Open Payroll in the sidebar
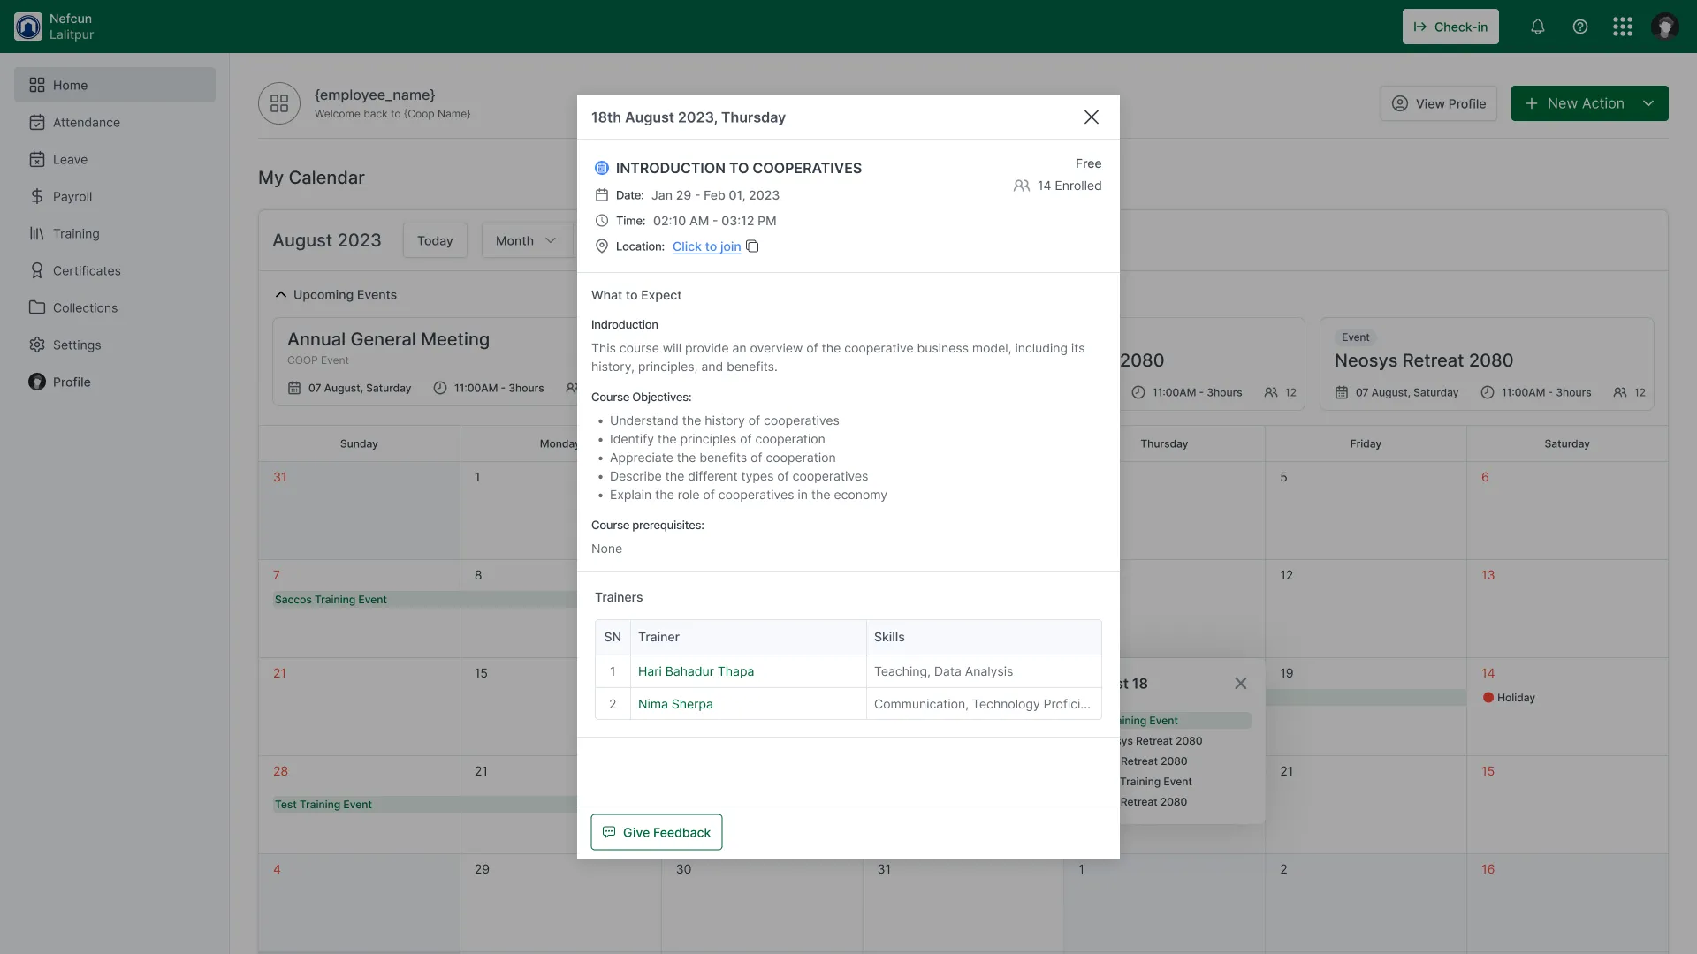The height and width of the screenshot is (954, 1697). point(115,196)
